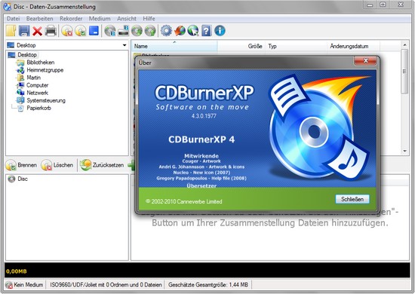Click the burn disc toolbar icon with green check
The height and width of the screenshot is (294, 415).
[81, 31]
